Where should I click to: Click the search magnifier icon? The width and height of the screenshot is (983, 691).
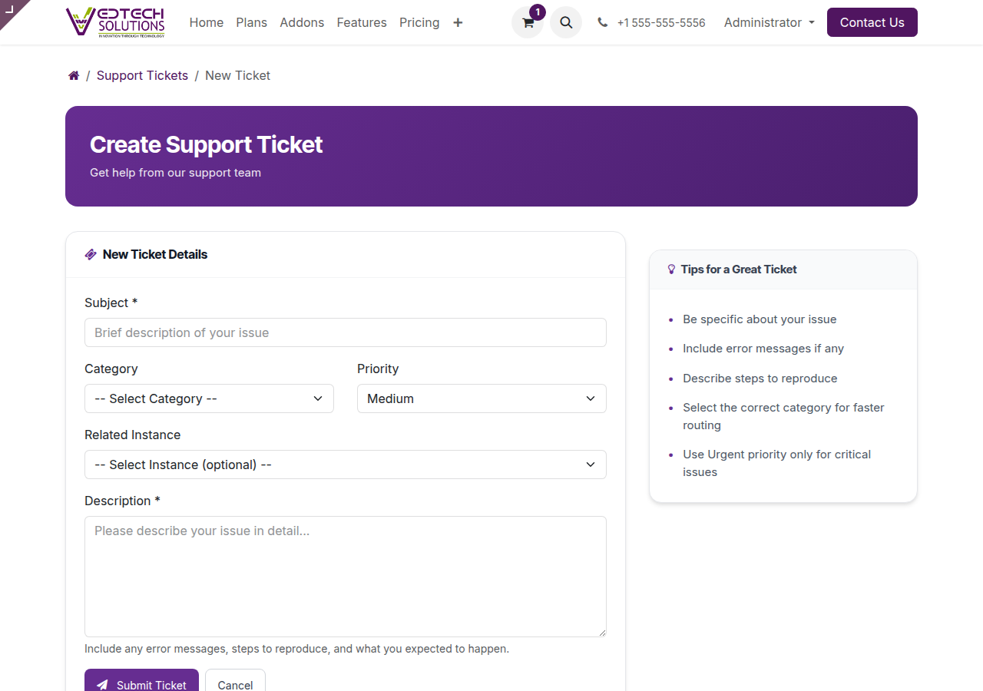pyautogui.click(x=566, y=22)
